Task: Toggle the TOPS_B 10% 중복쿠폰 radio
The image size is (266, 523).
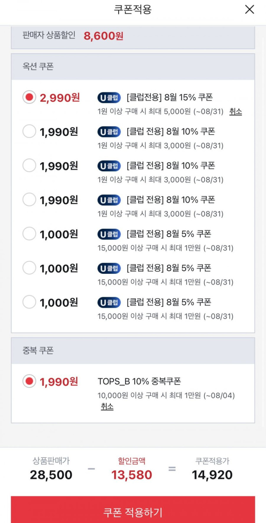Action: click(x=29, y=381)
